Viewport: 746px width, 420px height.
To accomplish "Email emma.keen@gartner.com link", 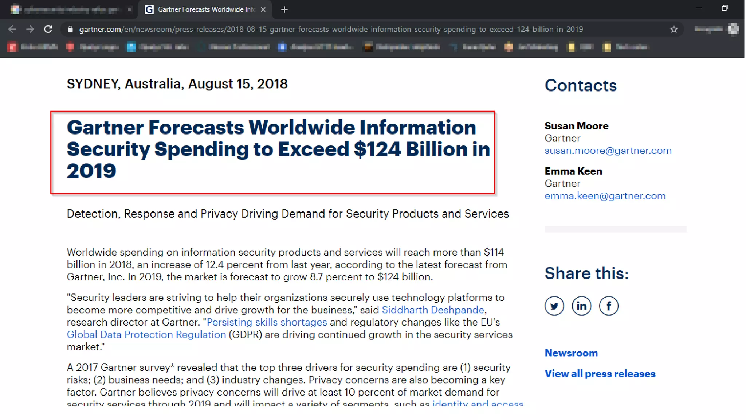I will click(x=605, y=196).
